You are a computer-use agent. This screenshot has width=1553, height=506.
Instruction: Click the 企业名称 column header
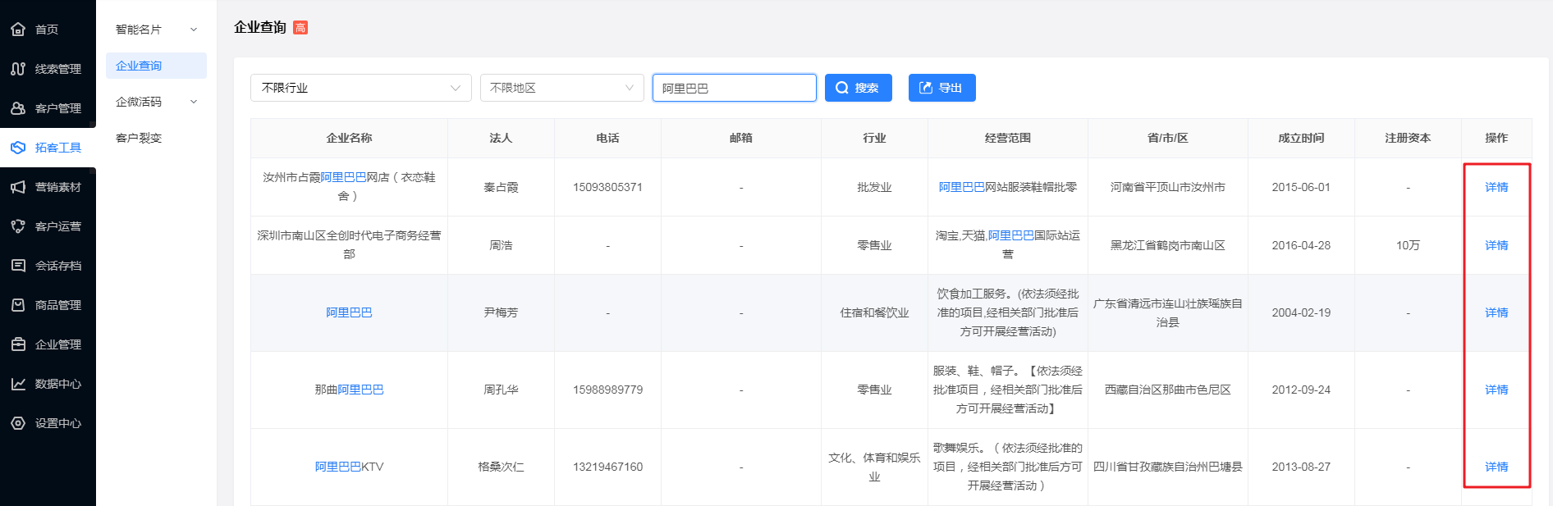click(x=349, y=138)
